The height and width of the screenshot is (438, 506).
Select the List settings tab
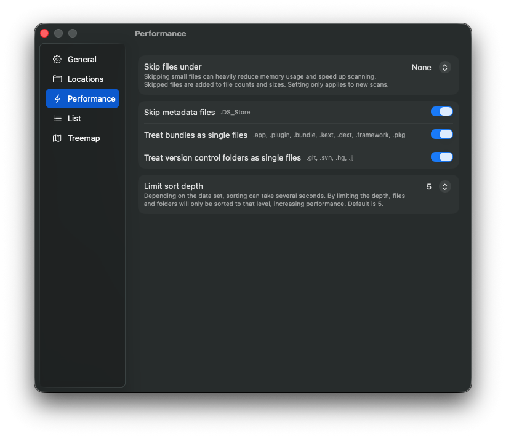pos(82,118)
